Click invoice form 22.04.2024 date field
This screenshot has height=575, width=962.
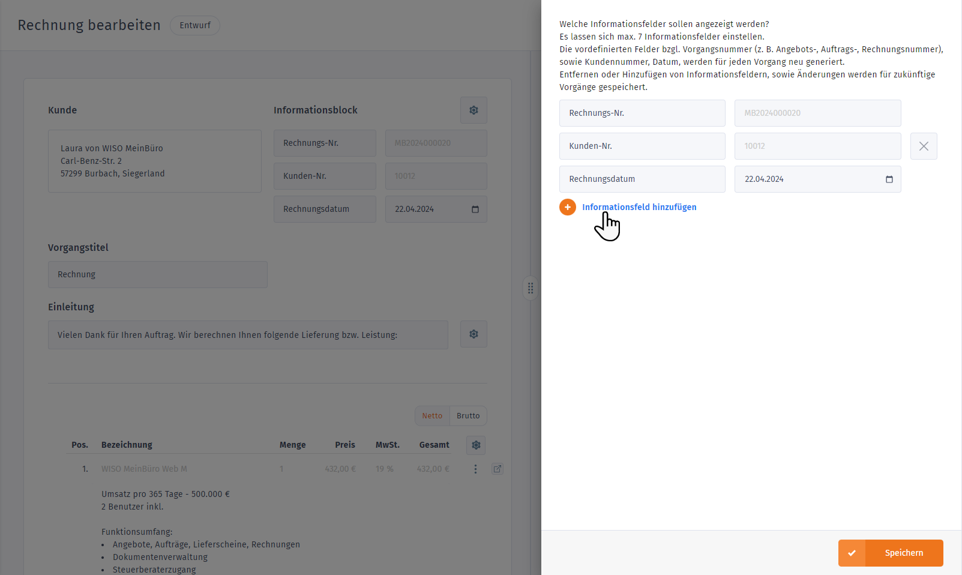point(436,209)
